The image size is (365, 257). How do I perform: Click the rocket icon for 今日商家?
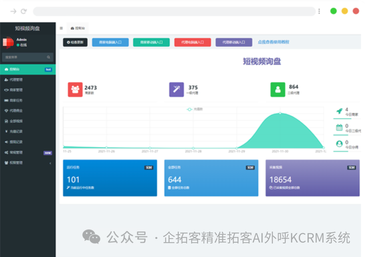click(x=339, y=111)
